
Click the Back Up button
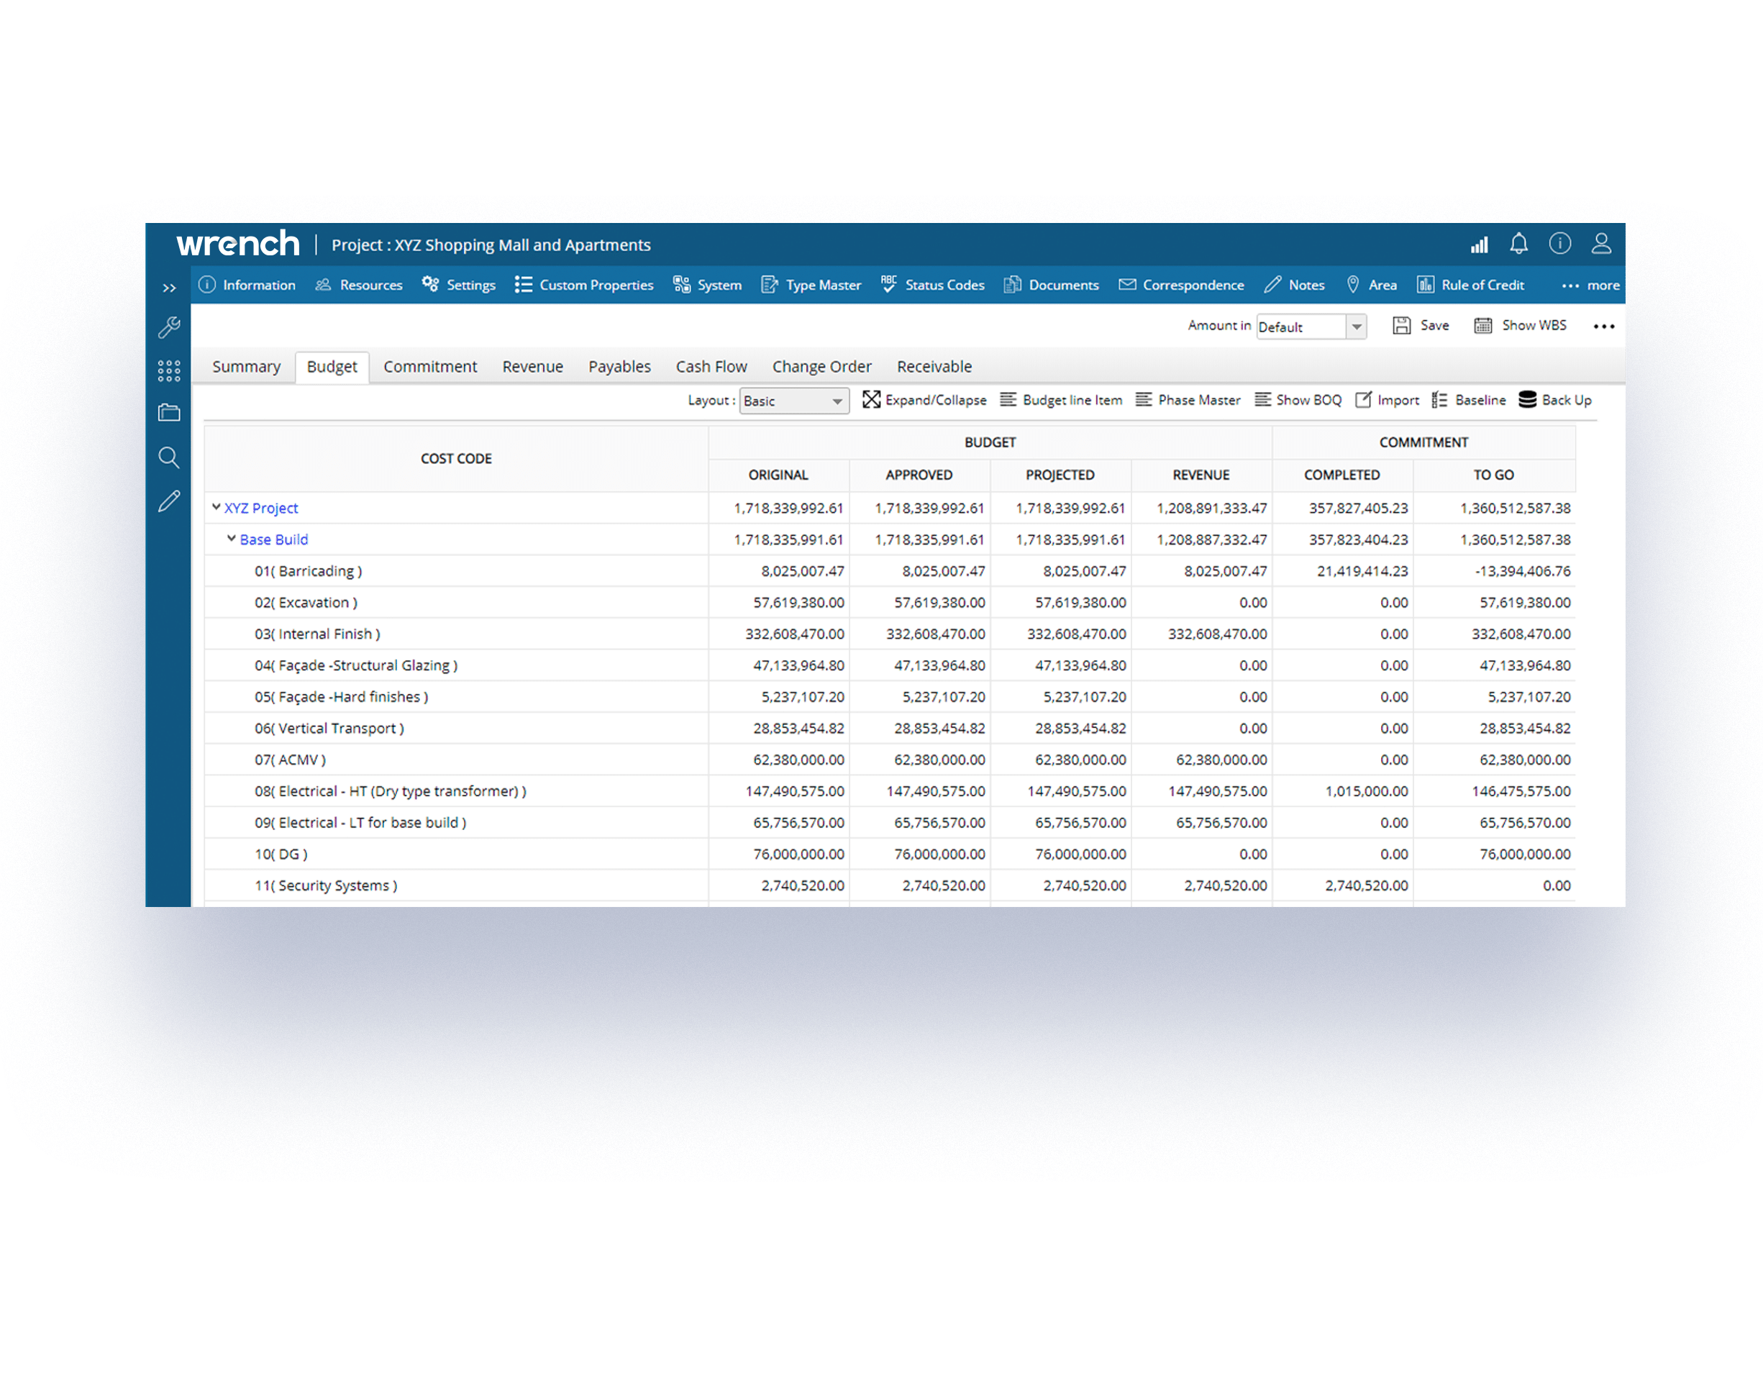point(1554,400)
